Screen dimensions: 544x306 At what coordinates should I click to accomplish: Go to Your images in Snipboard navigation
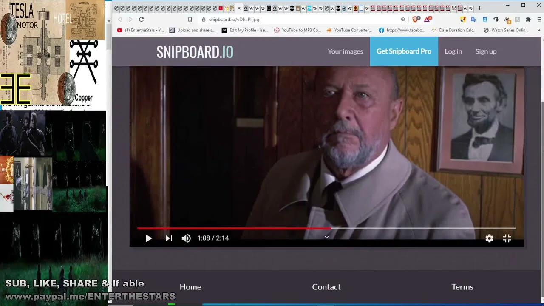pos(345,51)
